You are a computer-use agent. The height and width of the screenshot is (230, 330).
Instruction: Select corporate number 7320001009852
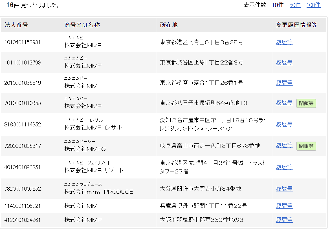[x=23, y=189]
